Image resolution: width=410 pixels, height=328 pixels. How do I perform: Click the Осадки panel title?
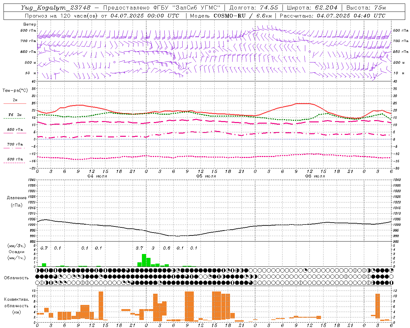[x=17, y=252]
